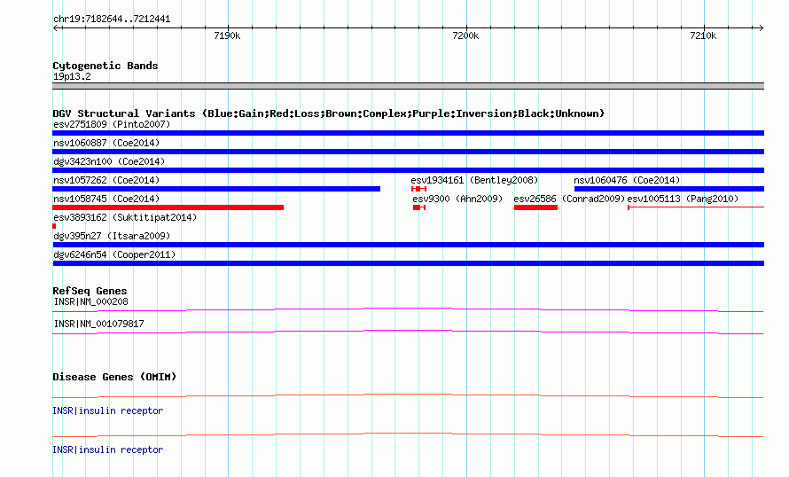Screen dimensions: 789x477
Task: Click the esv3893162 (Suktitipat2014) label
Action: click(125, 217)
